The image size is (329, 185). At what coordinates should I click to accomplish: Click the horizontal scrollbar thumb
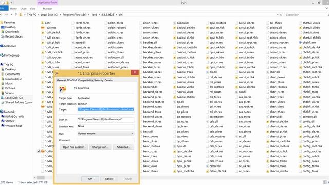point(41,177)
